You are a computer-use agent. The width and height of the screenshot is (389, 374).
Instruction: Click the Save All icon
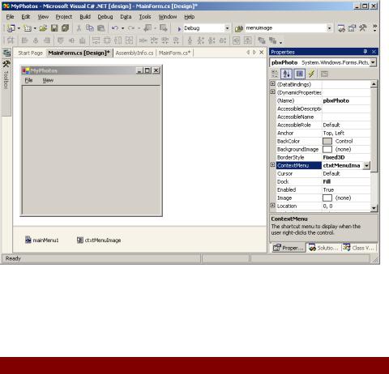click(65, 28)
